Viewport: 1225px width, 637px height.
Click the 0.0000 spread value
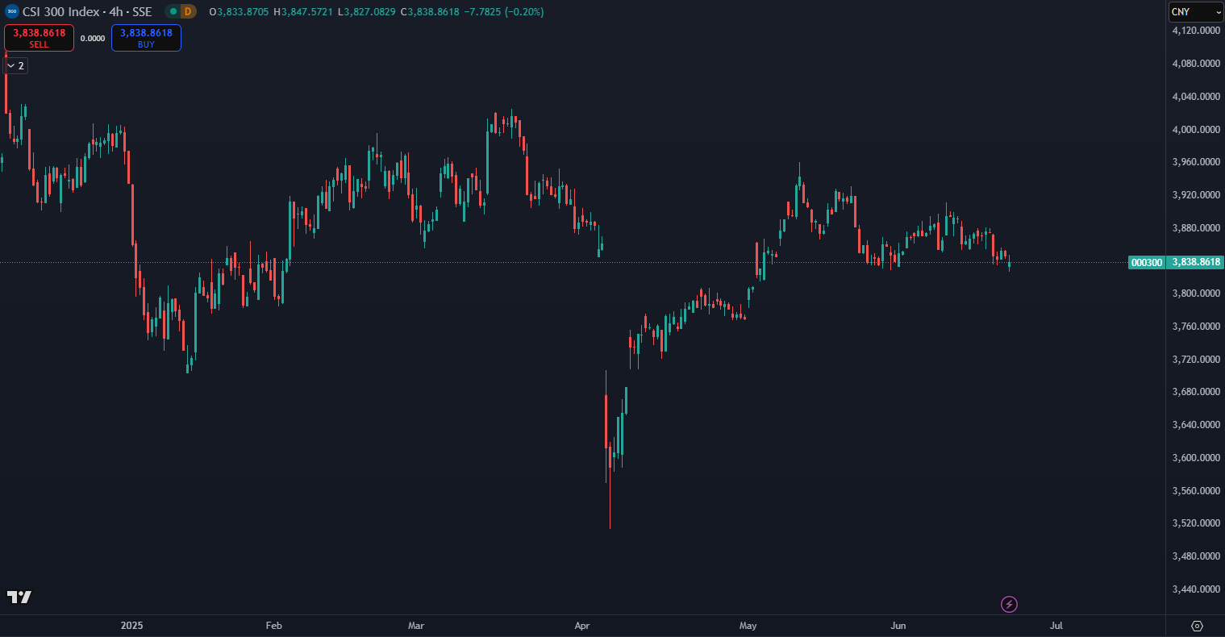pos(93,38)
